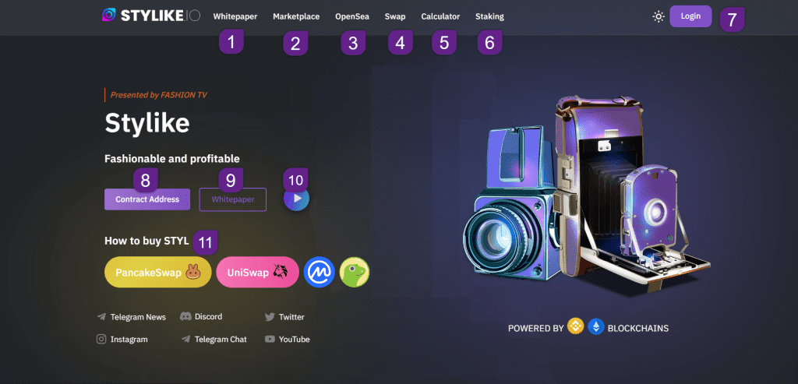Open the Calculator page from navigation

point(440,17)
